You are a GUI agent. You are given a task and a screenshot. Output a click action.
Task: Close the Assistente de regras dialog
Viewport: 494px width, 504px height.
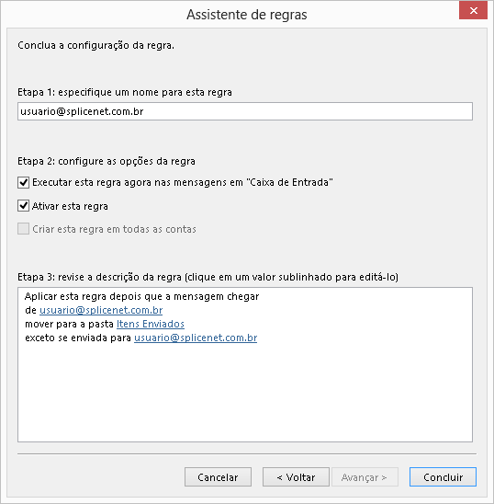[473, 11]
